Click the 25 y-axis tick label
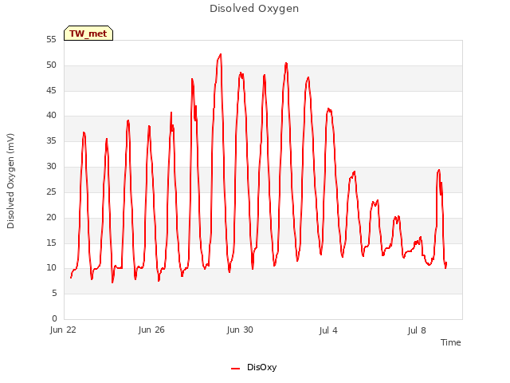The width and height of the screenshot is (510, 383). pos(51,191)
